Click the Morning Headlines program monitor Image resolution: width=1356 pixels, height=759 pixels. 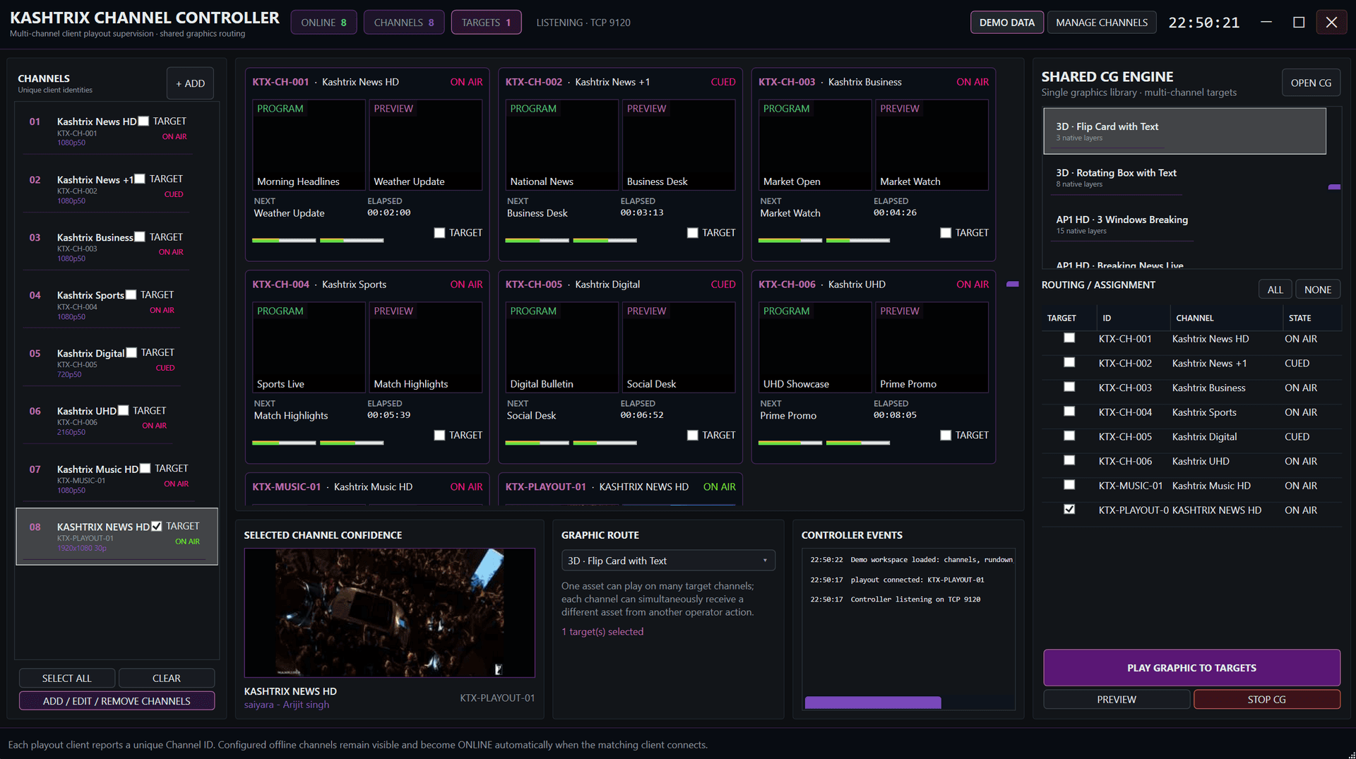click(x=309, y=145)
